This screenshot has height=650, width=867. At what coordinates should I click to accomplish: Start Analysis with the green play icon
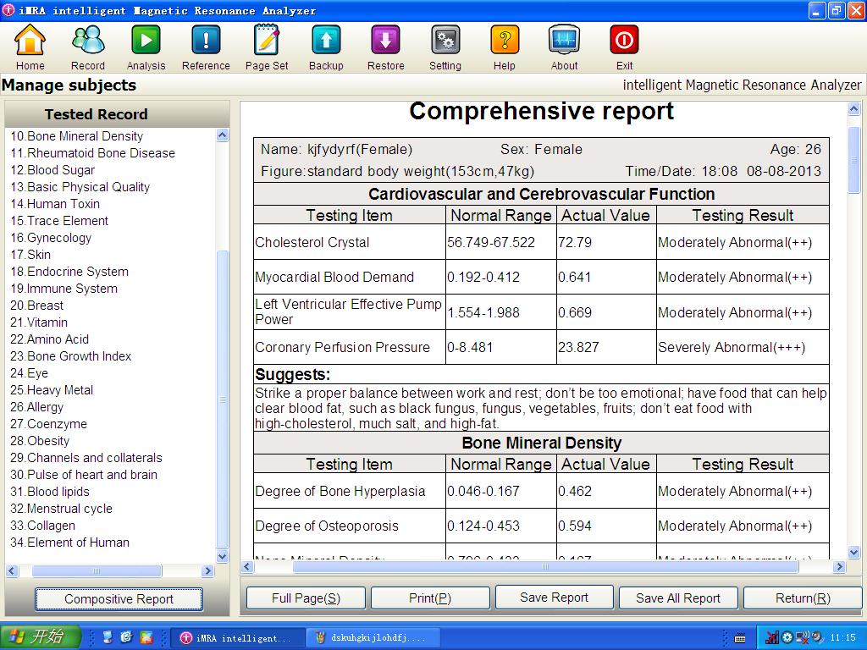pos(146,40)
